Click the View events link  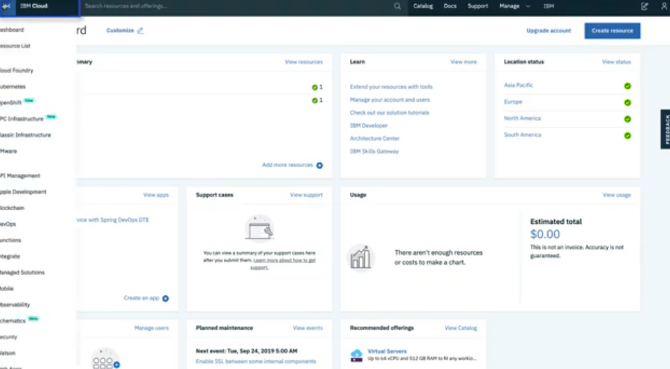coord(308,328)
